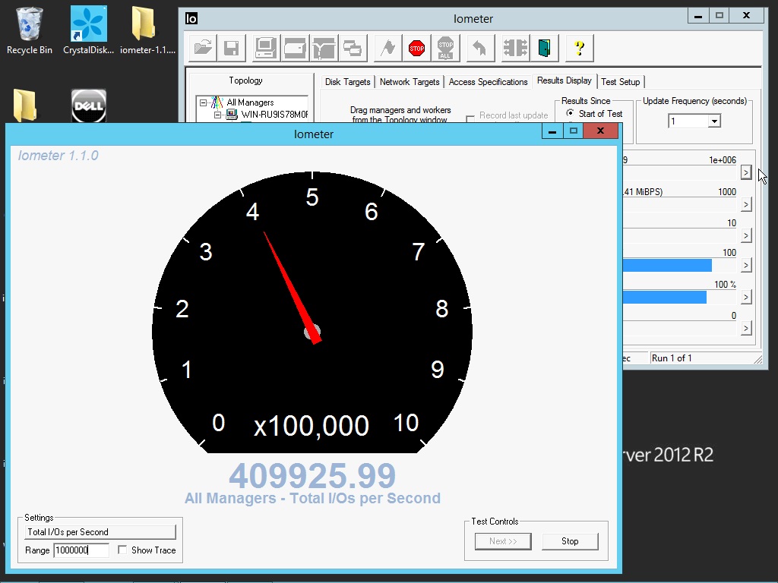Add a new network worker icon

pyautogui.click(x=324, y=48)
